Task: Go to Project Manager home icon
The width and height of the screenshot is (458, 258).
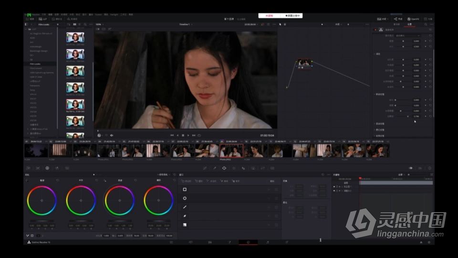Action: point(421,242)
